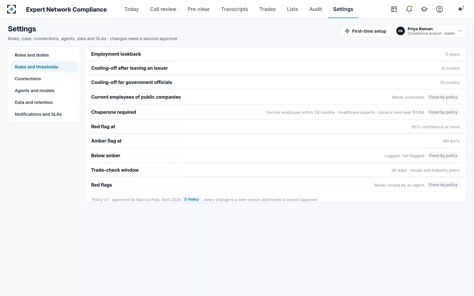
Task: Click the 'Chaperone required' row label
Action: coord(114,112)
